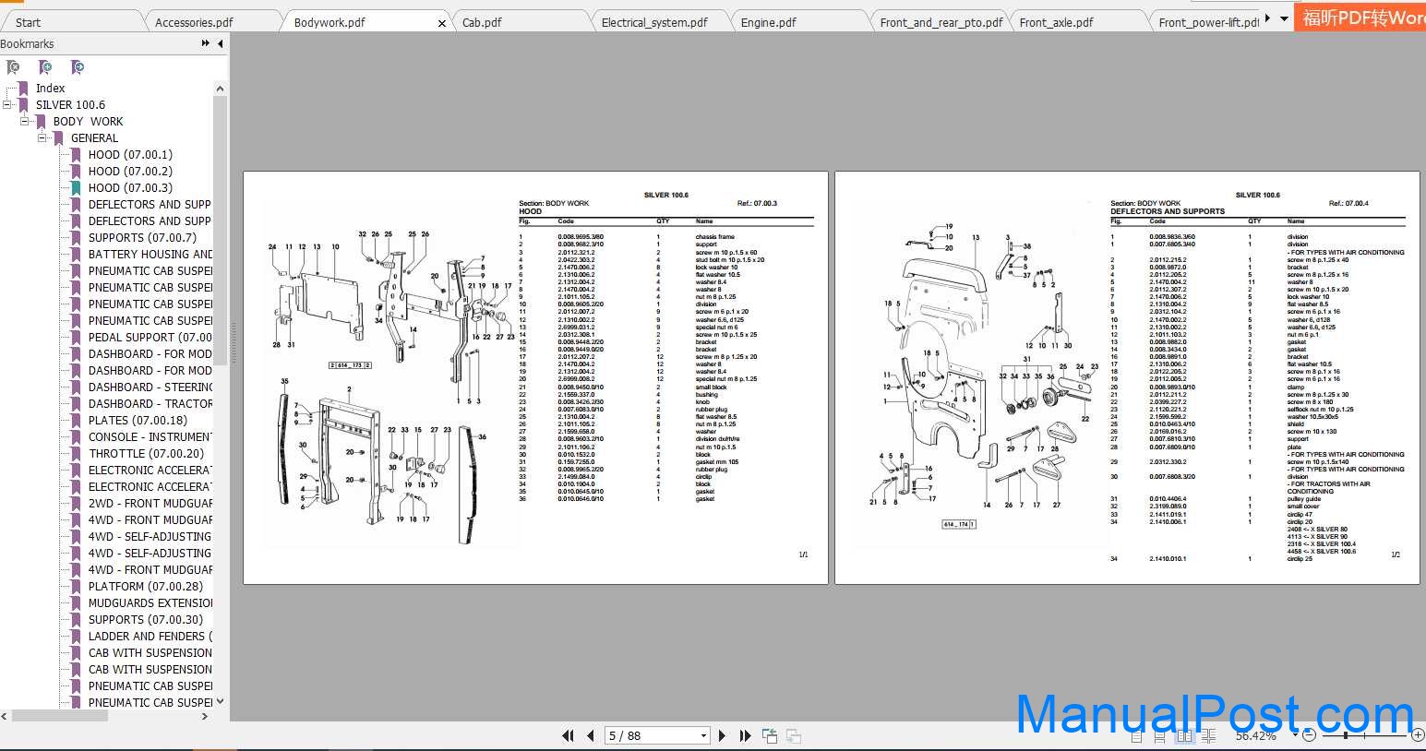Screen dimensions: 1426x751
Task: Open the HOOD (07.00.2) bookmark
Action: 130,172
